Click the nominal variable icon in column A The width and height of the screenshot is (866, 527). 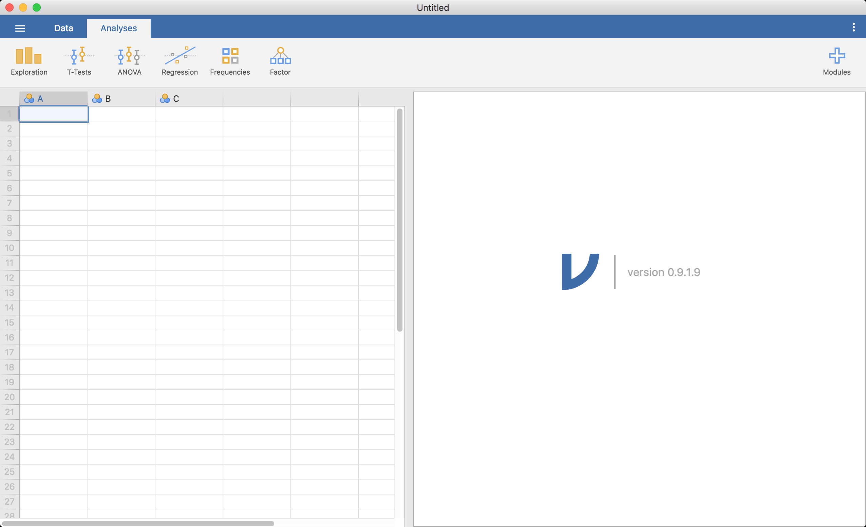click(29, 99)
